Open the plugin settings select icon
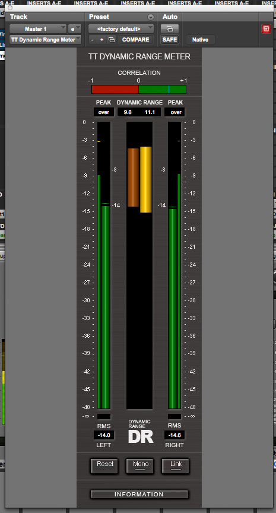This screenshot has height=513, width=276. 112,40
